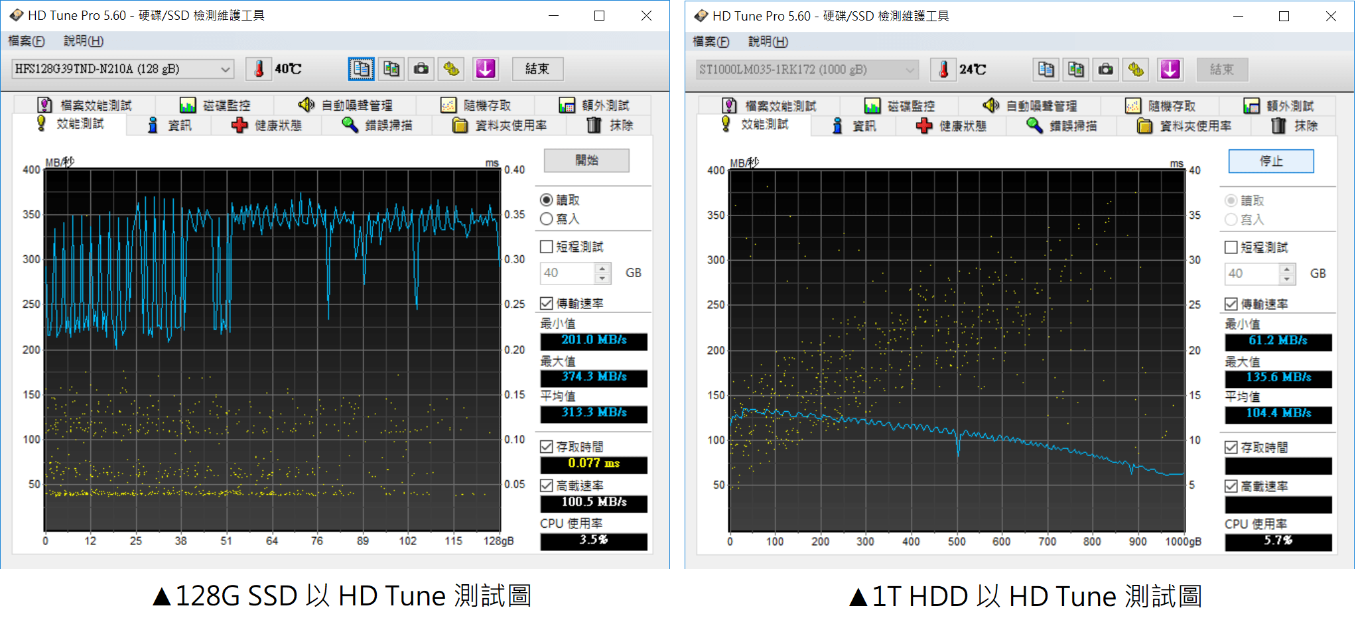
Task: Click the 0.077 ms access time value
Action: (x=594, y=464)
